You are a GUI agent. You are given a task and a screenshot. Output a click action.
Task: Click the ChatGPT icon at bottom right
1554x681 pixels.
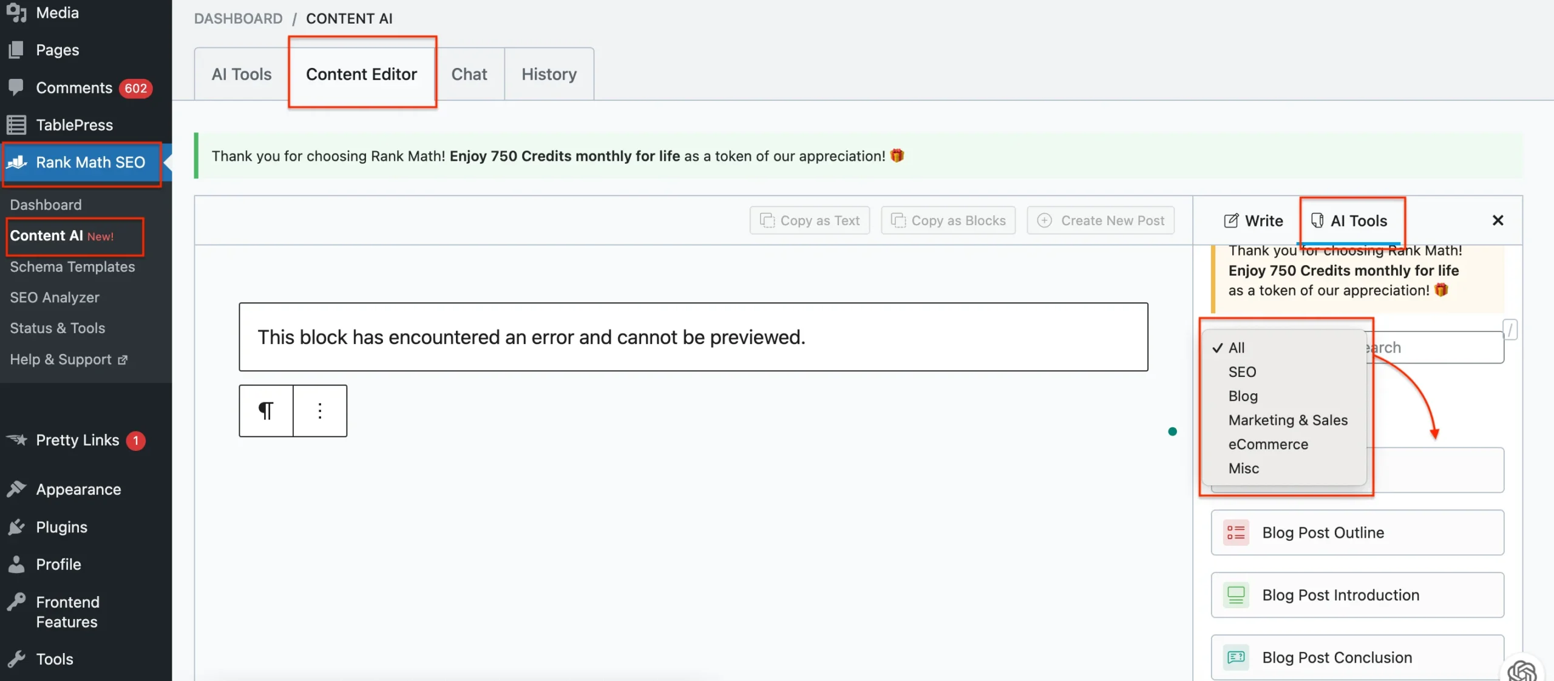coord(1521,671)
